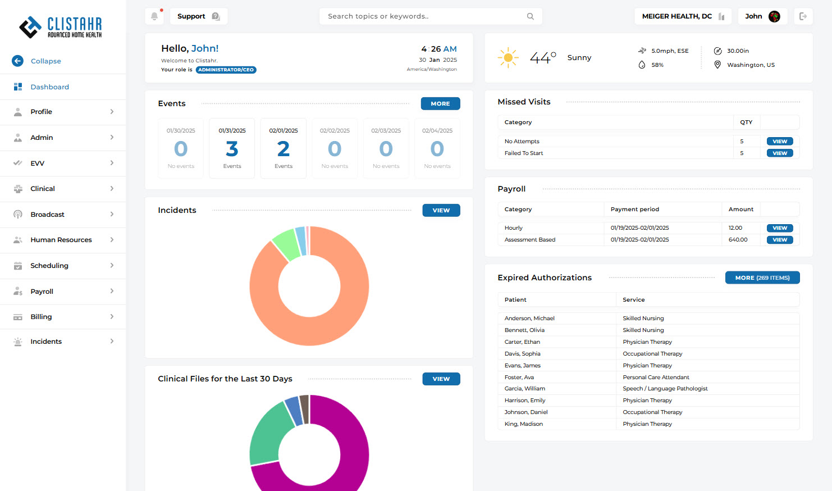Click patient Garcia, William row
This screenshot has width=832, height=491.
click(648, 388)
